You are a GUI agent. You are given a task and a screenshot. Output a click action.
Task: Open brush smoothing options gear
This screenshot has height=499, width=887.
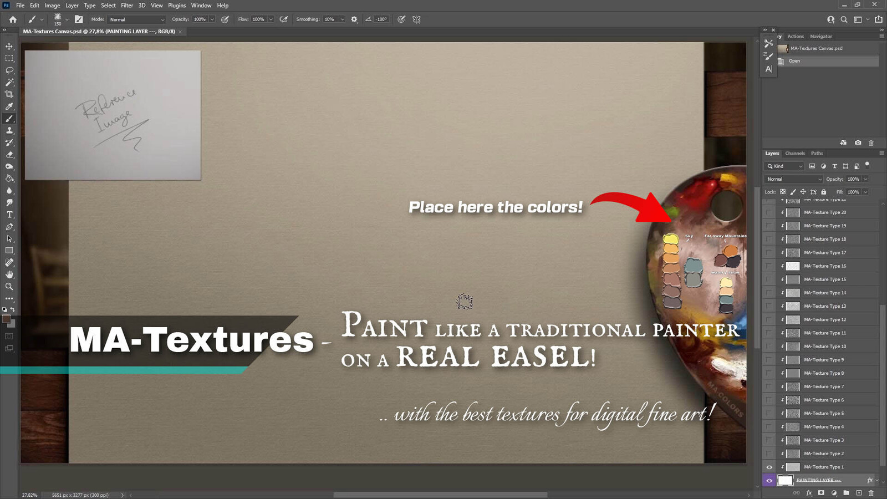[354, 19]
